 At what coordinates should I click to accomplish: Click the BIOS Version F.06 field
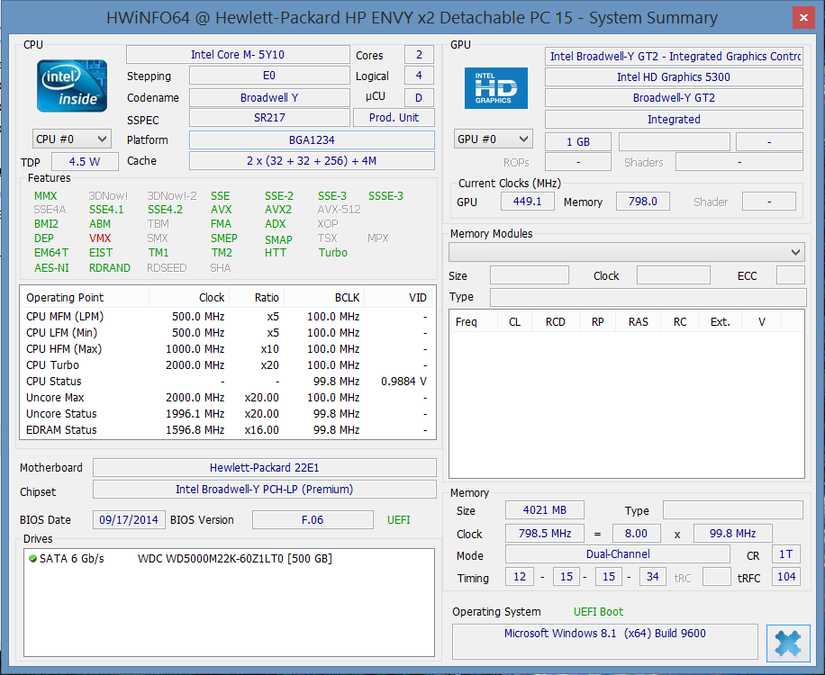point(313,520)
